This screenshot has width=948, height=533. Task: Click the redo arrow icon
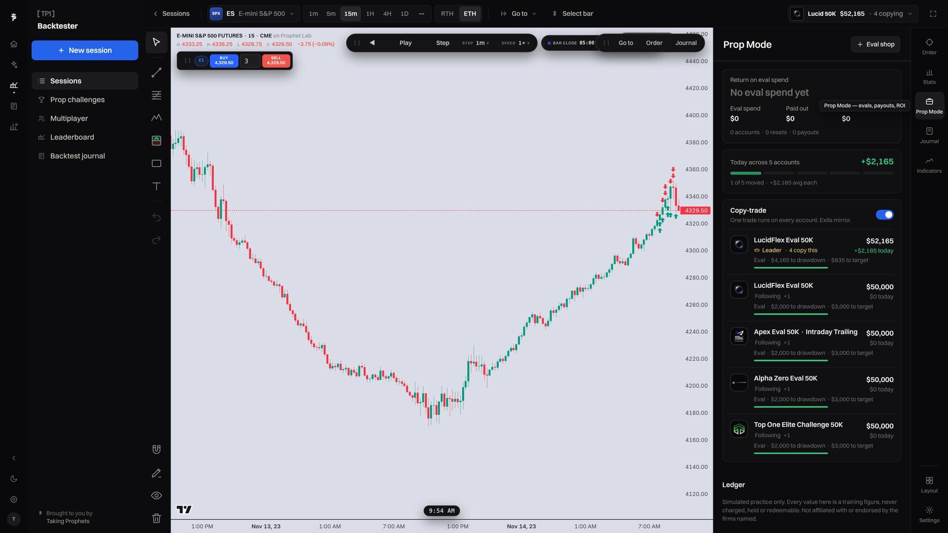[x=156, y=240]
